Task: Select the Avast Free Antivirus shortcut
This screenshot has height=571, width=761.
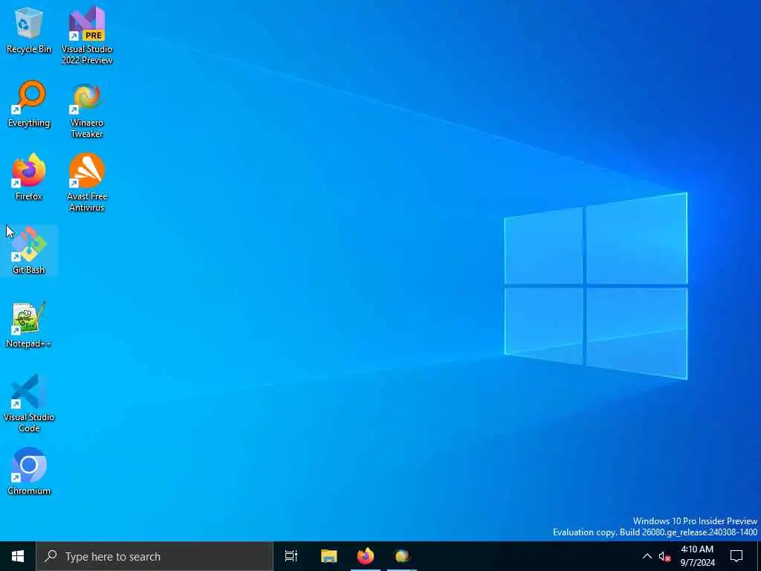Action: click(87, 183)
